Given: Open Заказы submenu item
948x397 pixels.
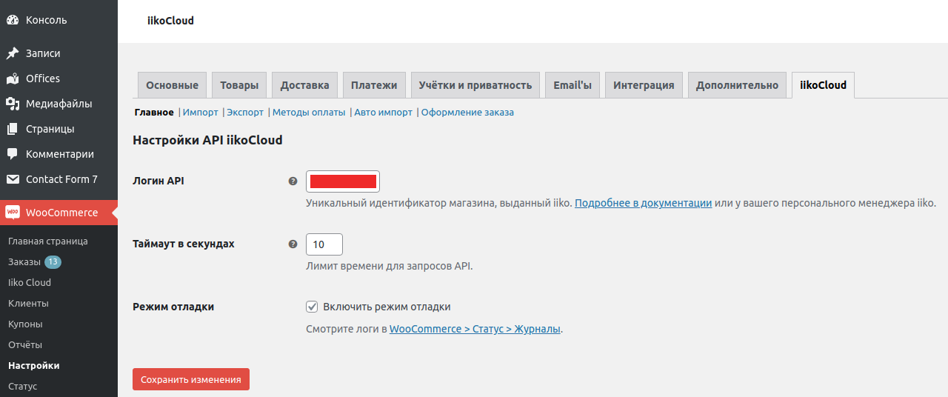Looking at the screenshot, I should (24, 262).
